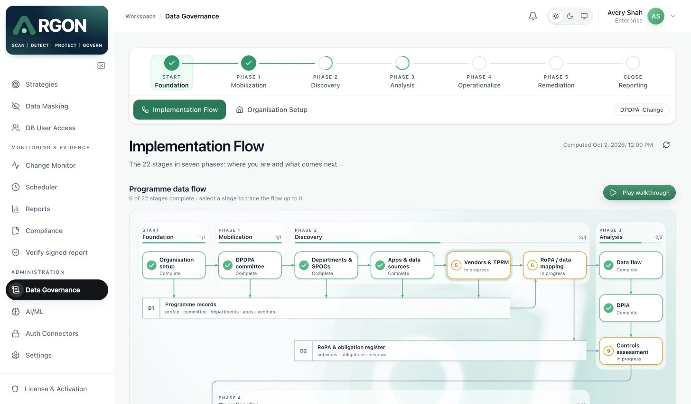
Task: Select Phase 2 Discovery step
Action: (x=326, y=72)
